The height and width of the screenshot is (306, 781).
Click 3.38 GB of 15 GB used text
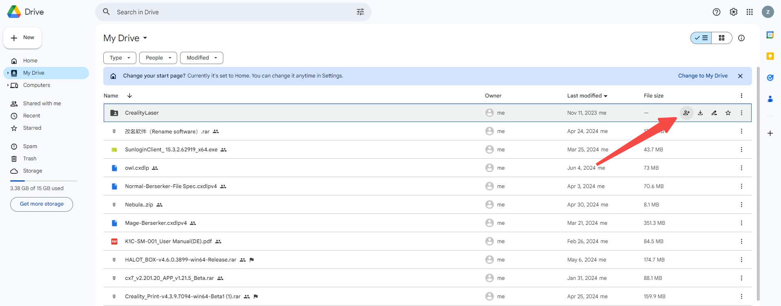click(x=37, y=188)
